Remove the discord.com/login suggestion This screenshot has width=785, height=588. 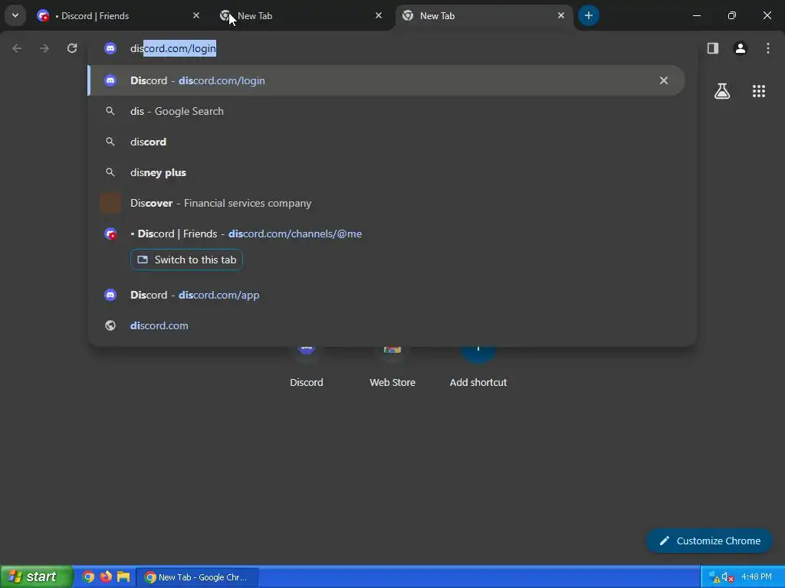coord(663,80)
